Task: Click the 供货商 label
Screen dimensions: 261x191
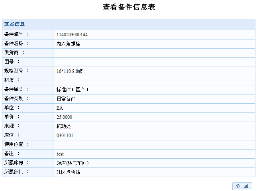Action: tap(11, 53)
